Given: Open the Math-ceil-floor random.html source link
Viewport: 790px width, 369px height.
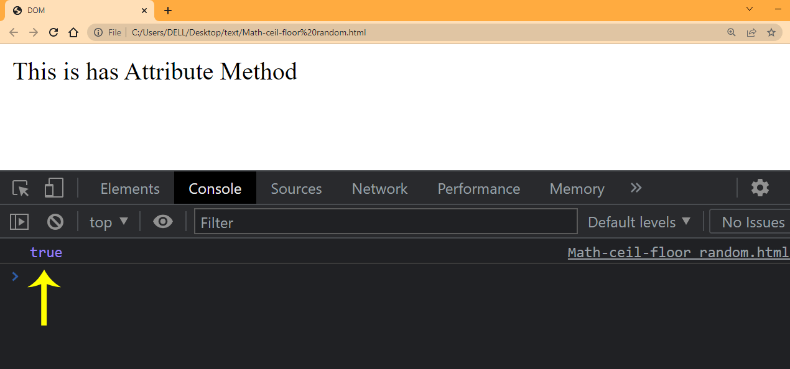Looking at the screenshot, I should coord(677,252).
